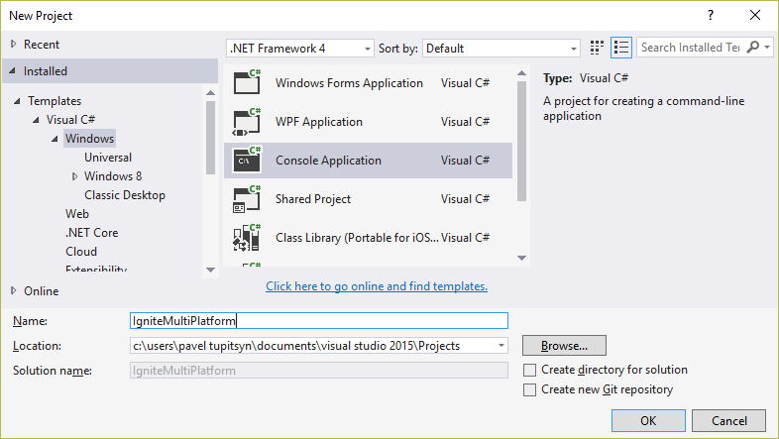Expand the Windows 8 tree node
Screen dimensions: 779x439
point(74,176)
